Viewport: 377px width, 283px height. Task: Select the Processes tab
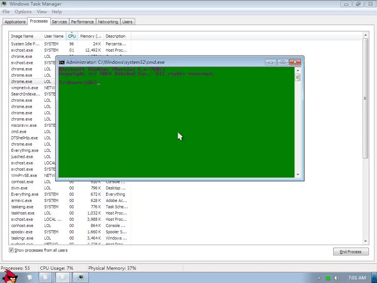pyautogui.click(x=39, y=21)
